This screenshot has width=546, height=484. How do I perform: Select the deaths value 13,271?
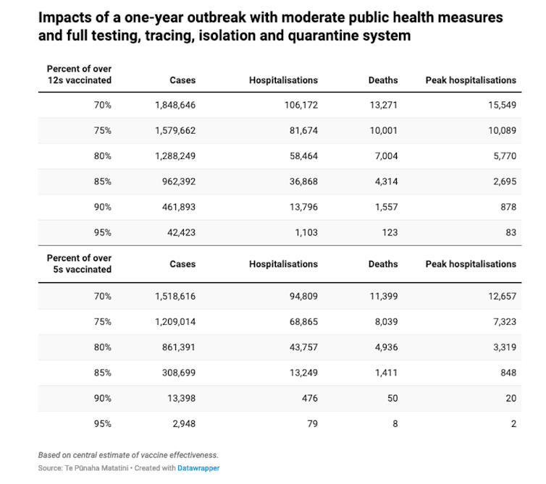pos(382,105)
